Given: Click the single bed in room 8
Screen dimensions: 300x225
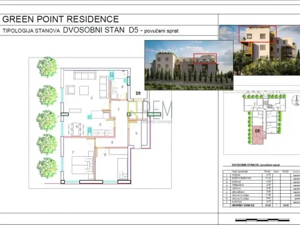Looking at the screenshot, I should pos(122,168).
